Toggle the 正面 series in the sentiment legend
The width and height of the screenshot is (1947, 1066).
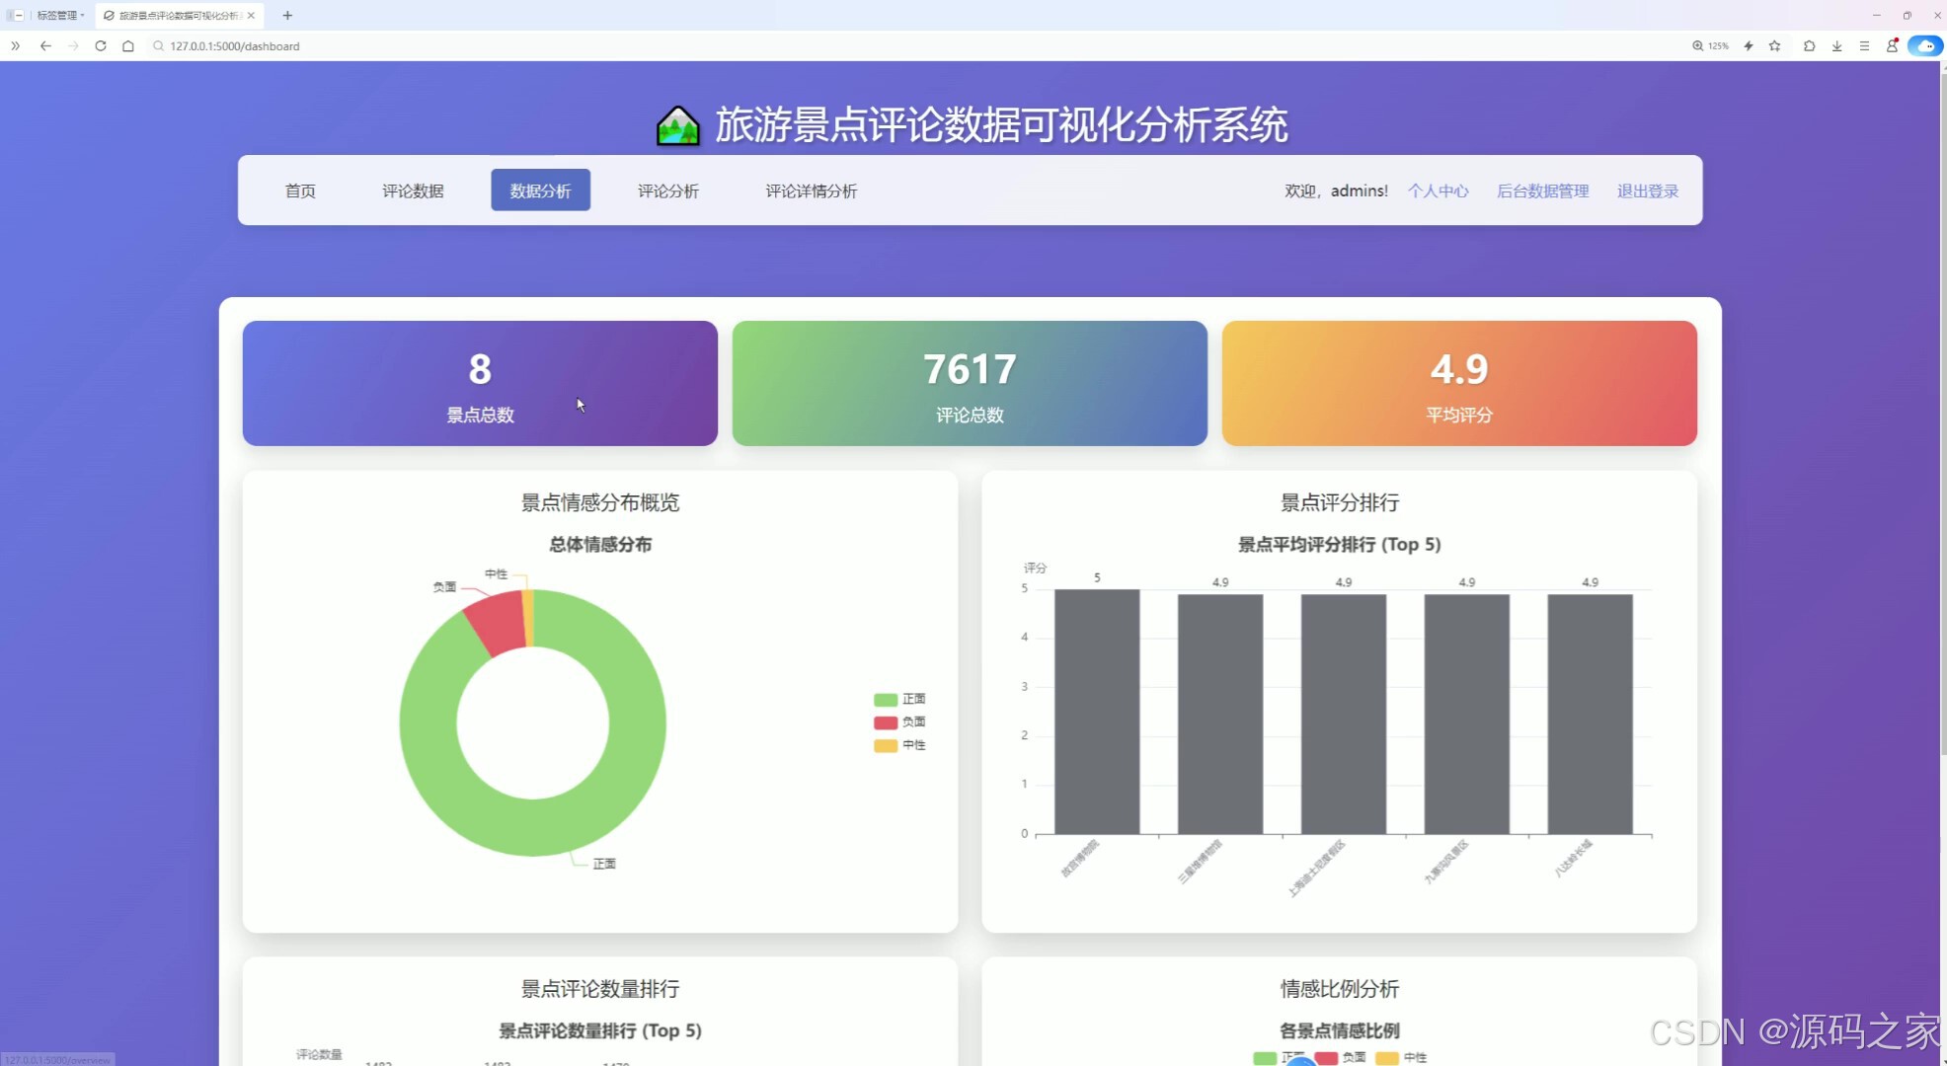point(901,698)
